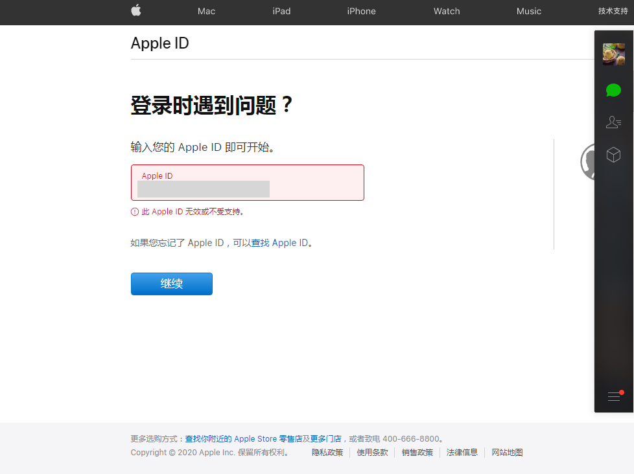
Task: Open the 查找 Apple ID link
Action: click(x=279, y=243)
